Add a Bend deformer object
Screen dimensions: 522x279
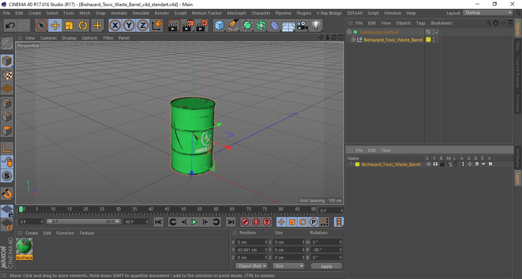275,26
